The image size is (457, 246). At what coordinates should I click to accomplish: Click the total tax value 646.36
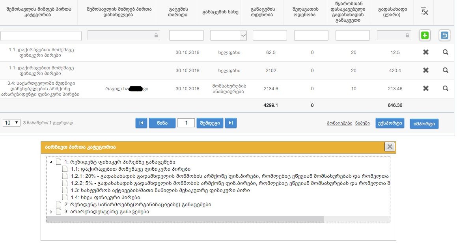pyautogui.click(x=395, y=105)
